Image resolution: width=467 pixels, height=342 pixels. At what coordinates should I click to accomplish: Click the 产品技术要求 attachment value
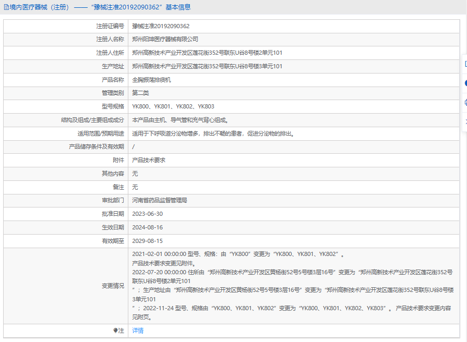[149, 160]
